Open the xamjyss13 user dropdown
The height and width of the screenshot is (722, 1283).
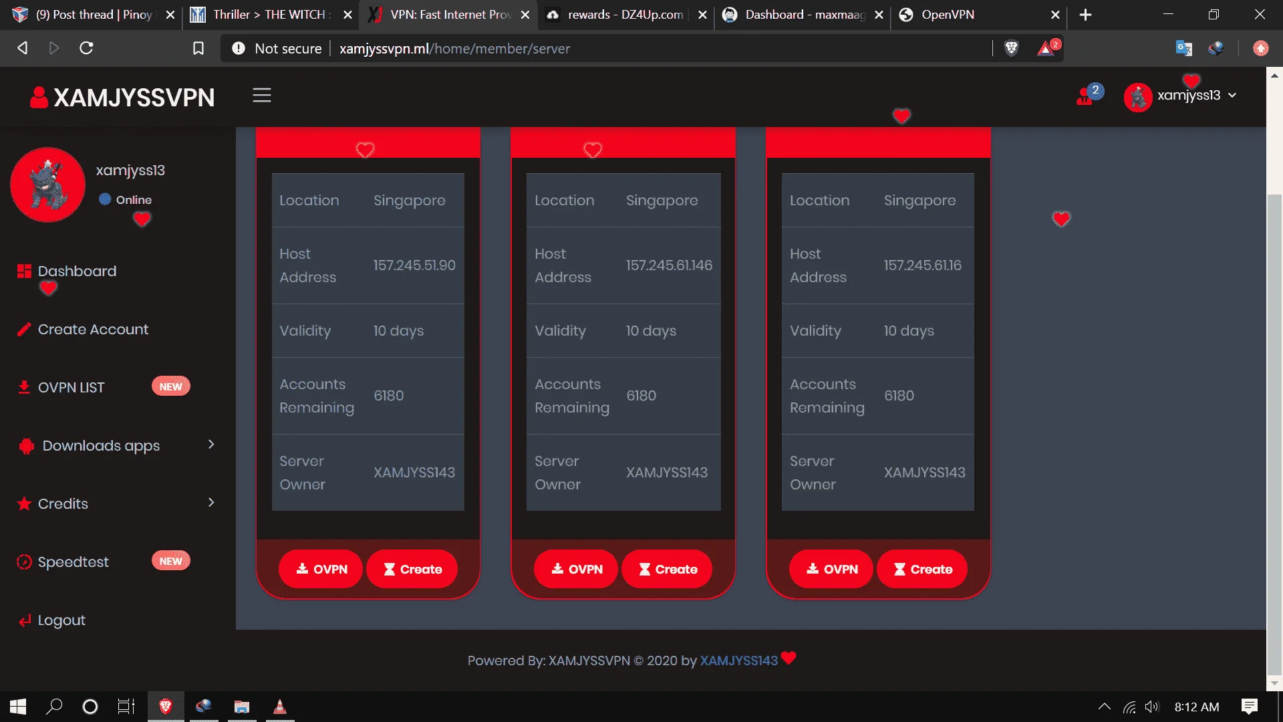point(1196,96)
